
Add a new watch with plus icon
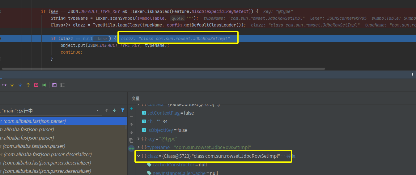[131, 108]
